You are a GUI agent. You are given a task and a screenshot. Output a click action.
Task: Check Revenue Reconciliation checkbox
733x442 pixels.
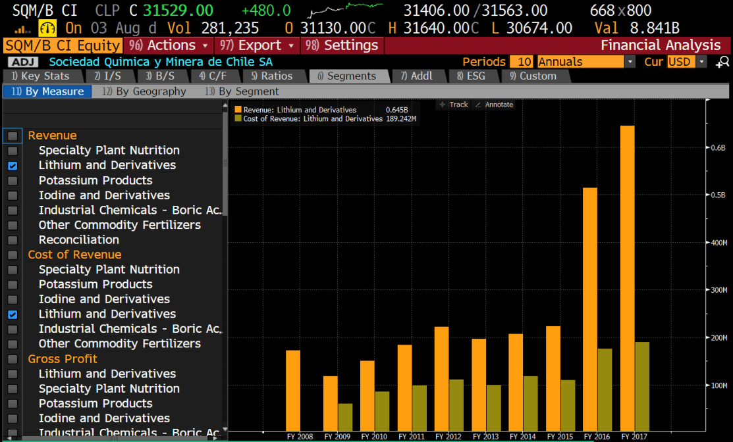13,240
